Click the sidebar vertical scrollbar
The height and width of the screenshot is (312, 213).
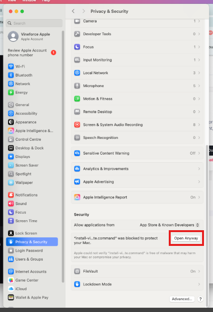point(63,156)
